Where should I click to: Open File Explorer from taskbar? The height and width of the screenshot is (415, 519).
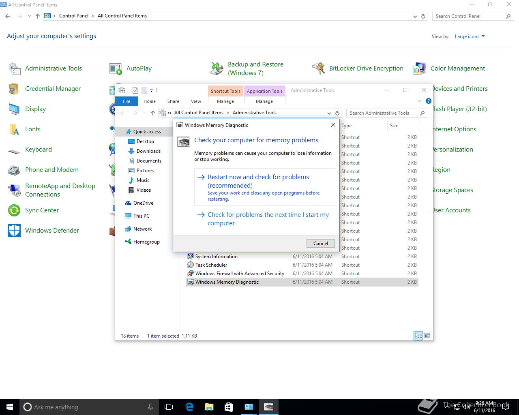(209, 407)
